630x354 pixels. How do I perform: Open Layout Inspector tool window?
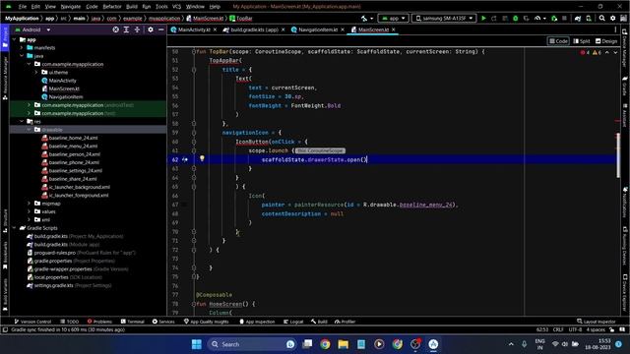tap(597, 322)
